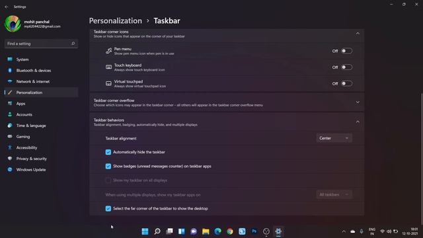The height and width of the screenshot is (238, 423).
Task: Open Photoshop from the taskbar
Action: (254, 231)
